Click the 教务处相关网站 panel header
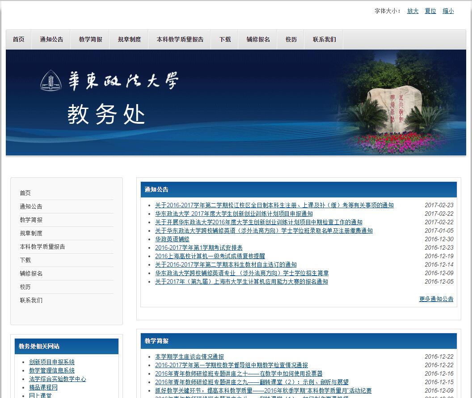 [x=67, y=346]
